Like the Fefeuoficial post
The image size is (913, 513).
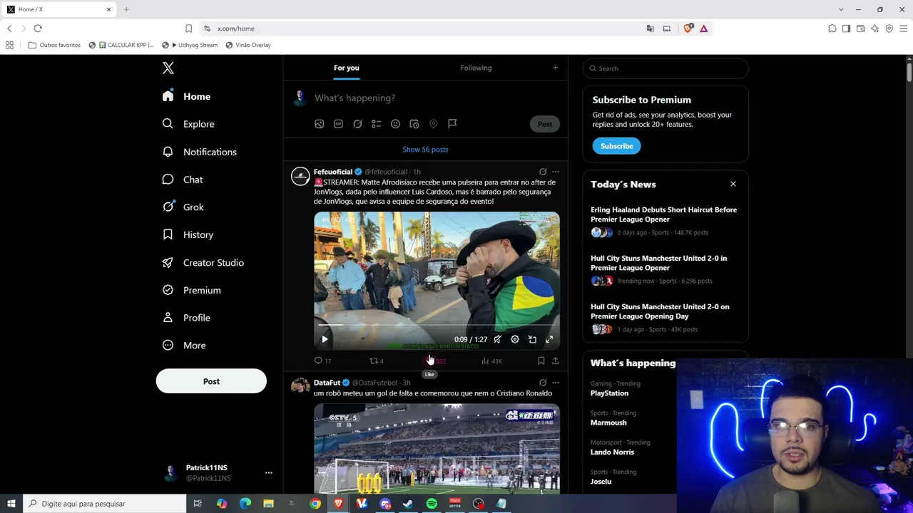point(436,361)
